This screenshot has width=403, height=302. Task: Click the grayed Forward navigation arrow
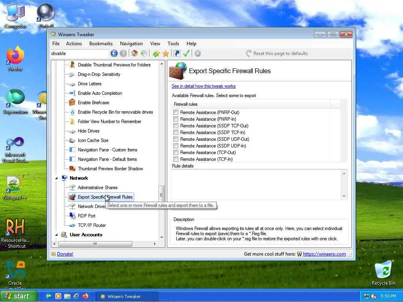click(123, 53)
